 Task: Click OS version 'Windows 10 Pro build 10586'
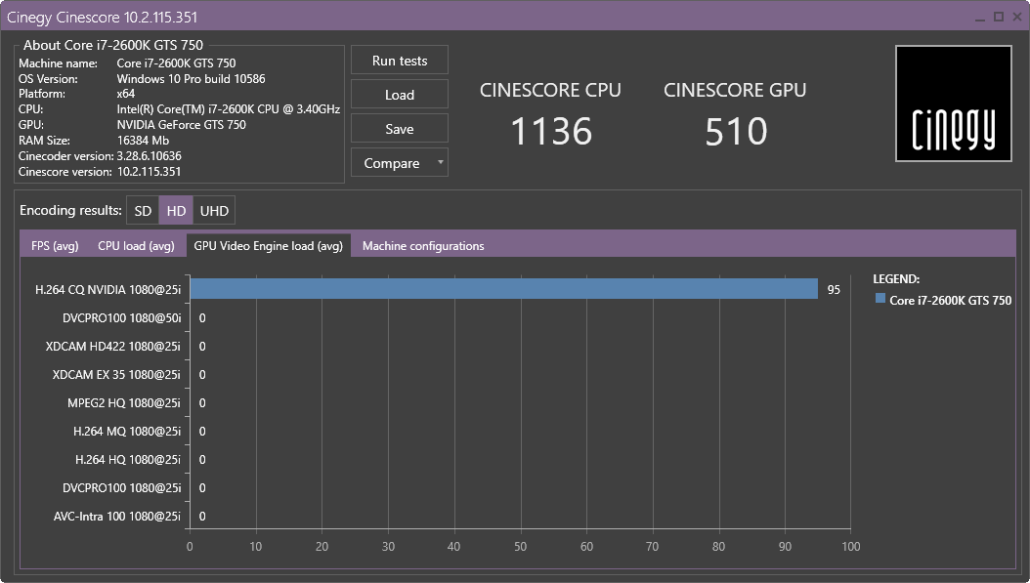coord(192,79)
